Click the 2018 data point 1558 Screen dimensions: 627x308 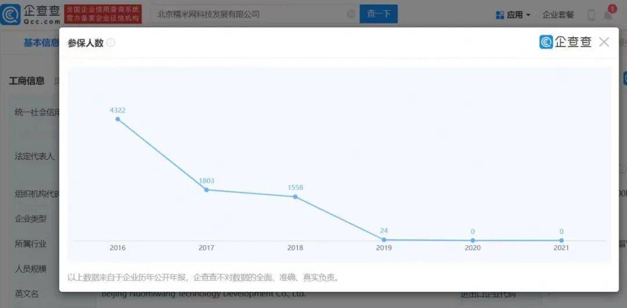pos(295,197)
